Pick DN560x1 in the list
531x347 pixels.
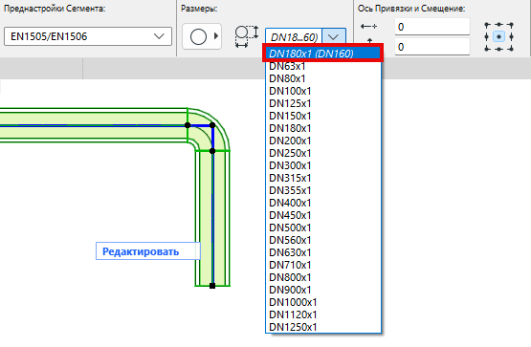pos(323,240)
